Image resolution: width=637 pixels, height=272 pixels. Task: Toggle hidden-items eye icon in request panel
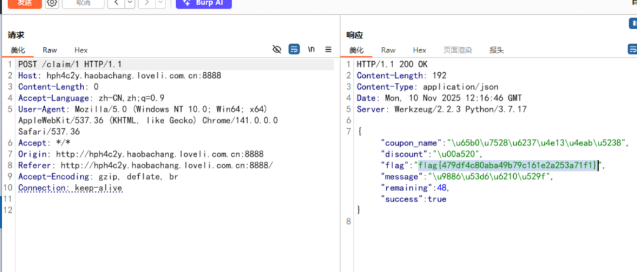click(x=277, y=50)
